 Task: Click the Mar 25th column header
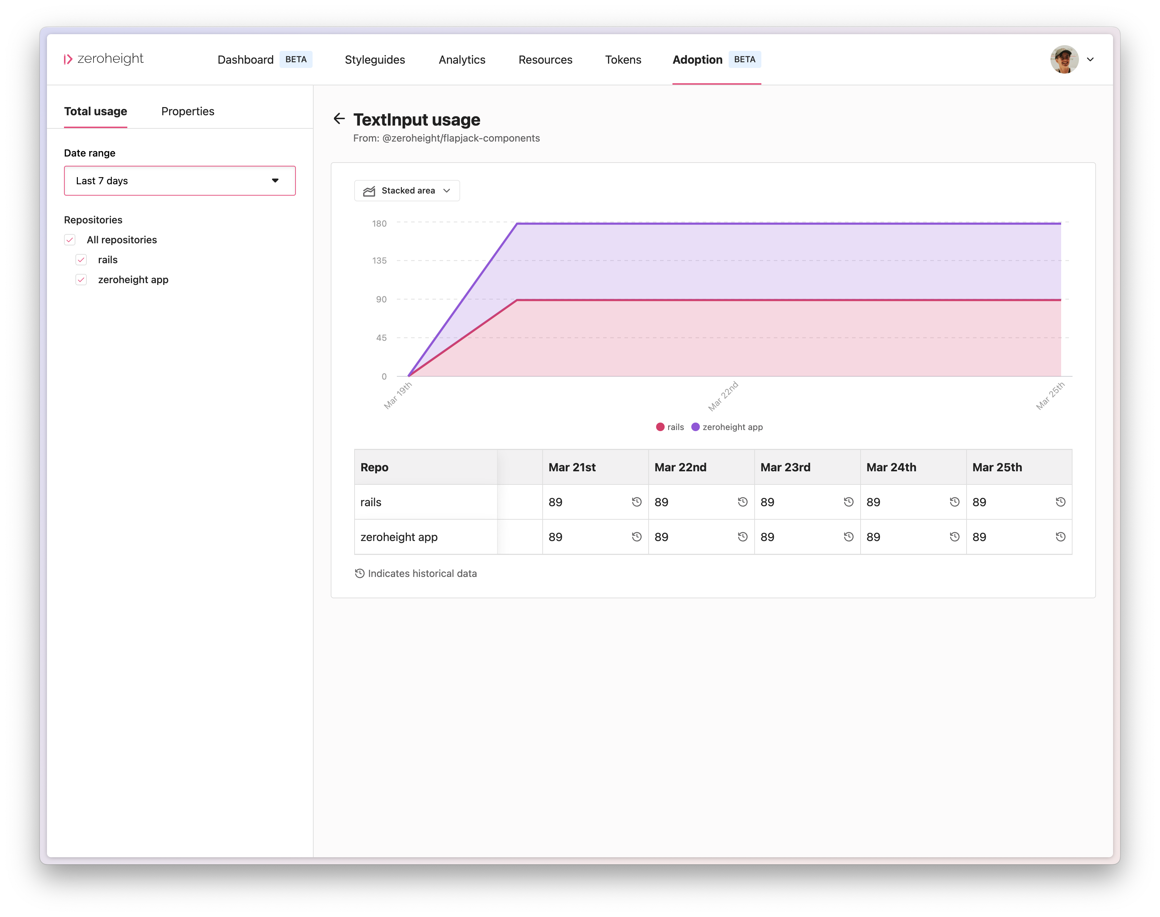(x=1019, y=467)
